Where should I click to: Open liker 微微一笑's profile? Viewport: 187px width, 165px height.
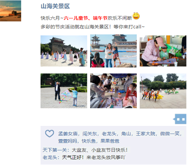pyautogui.click(x=170, y=134)
